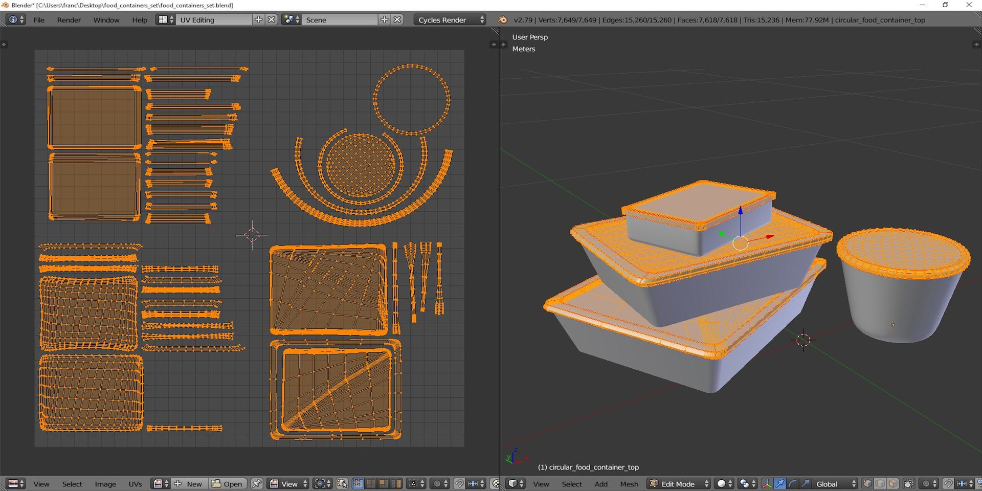Select UV island selection mode
The image size is (982, 491).
pos(396,484)
